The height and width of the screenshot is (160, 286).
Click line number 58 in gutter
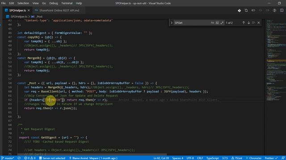[x=10, y=83]
